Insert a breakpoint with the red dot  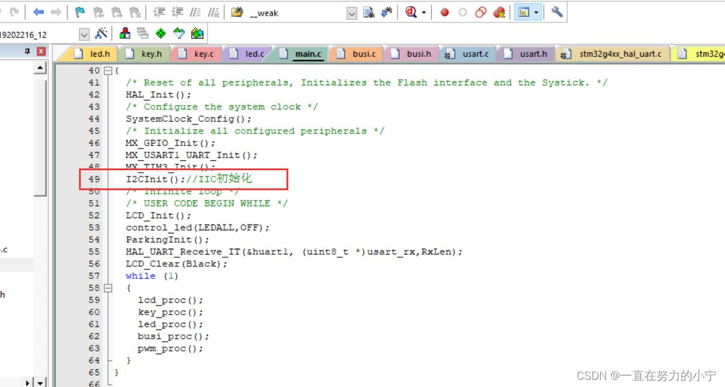(x=445, y=12)
